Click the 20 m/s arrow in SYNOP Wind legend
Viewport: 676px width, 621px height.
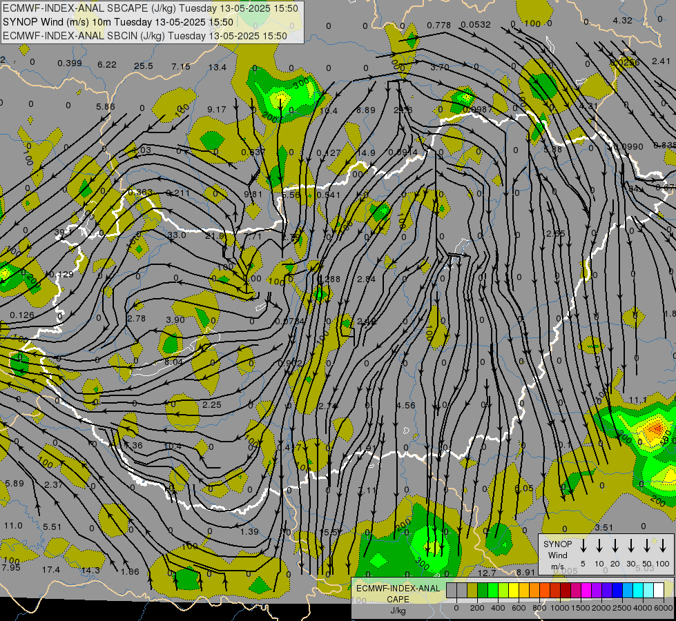pyautogui.click(x=615, y=546)
